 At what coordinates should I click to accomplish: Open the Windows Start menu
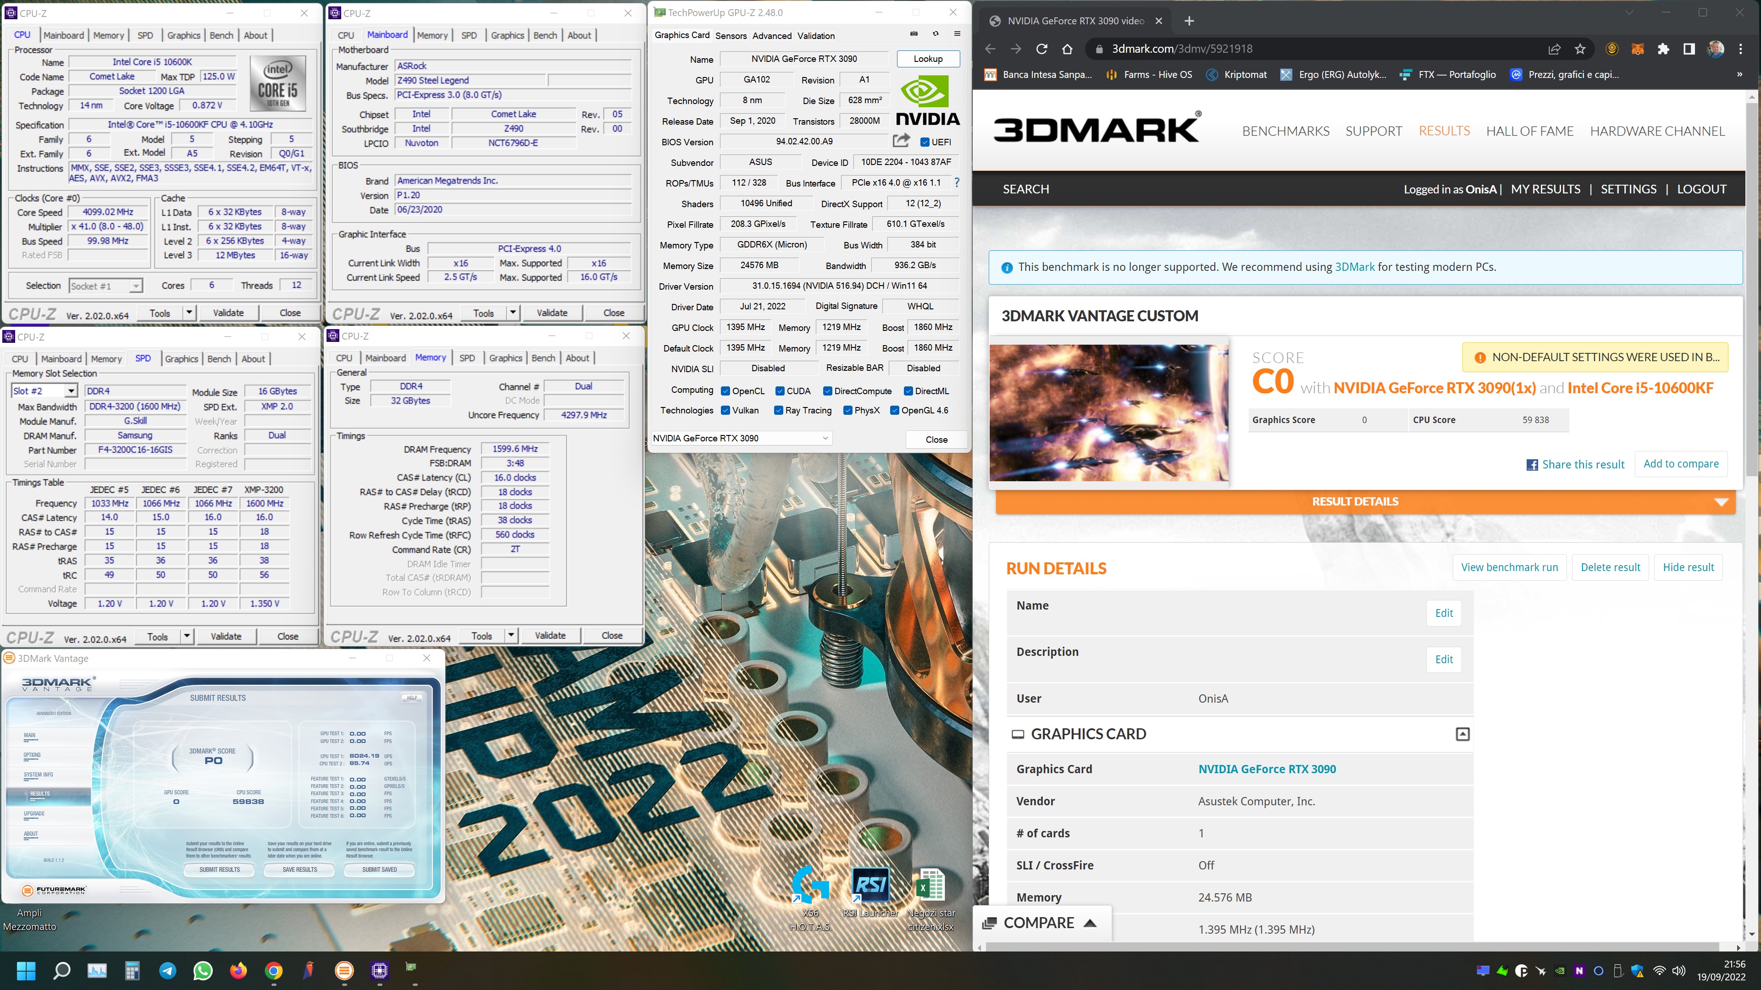[x=26, y=970]
